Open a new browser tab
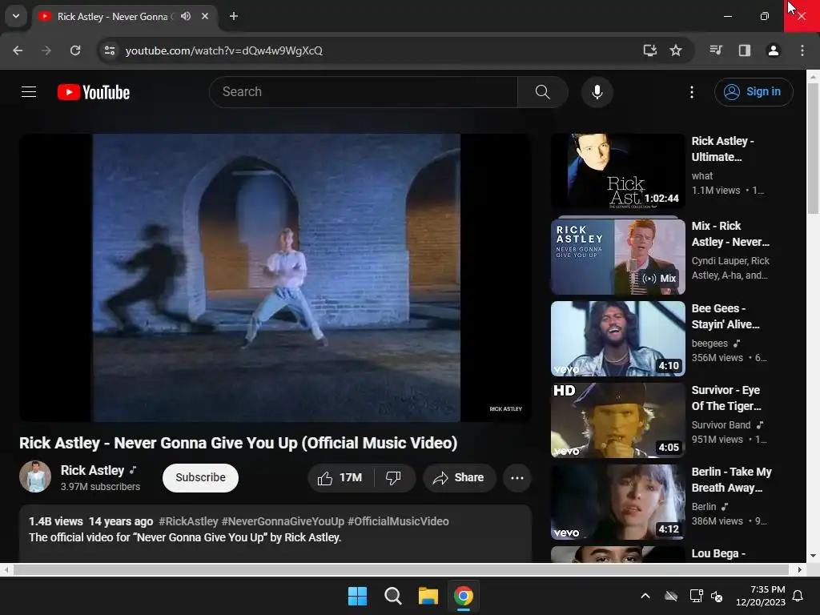820x615 pixels. (234, 16)
